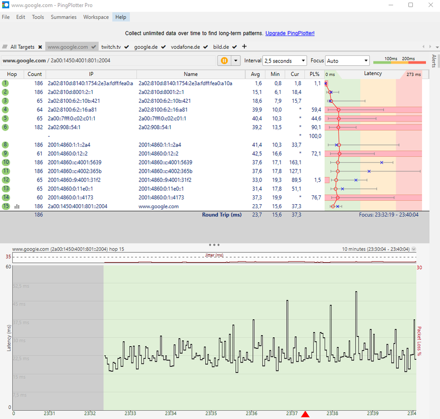Toggle sampling checkmark on bild.de tab
Image resolution: width=440 pixels, height=419 pixels.
tap(235, 46)
